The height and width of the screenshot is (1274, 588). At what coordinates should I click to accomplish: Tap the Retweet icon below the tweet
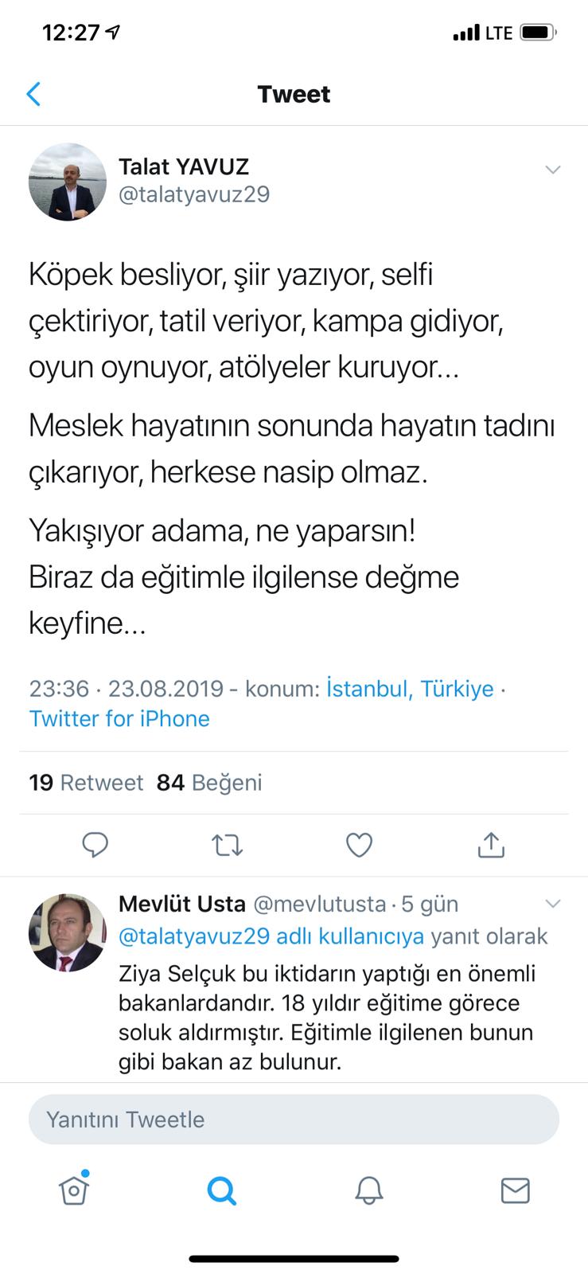[x=227, y=845]
